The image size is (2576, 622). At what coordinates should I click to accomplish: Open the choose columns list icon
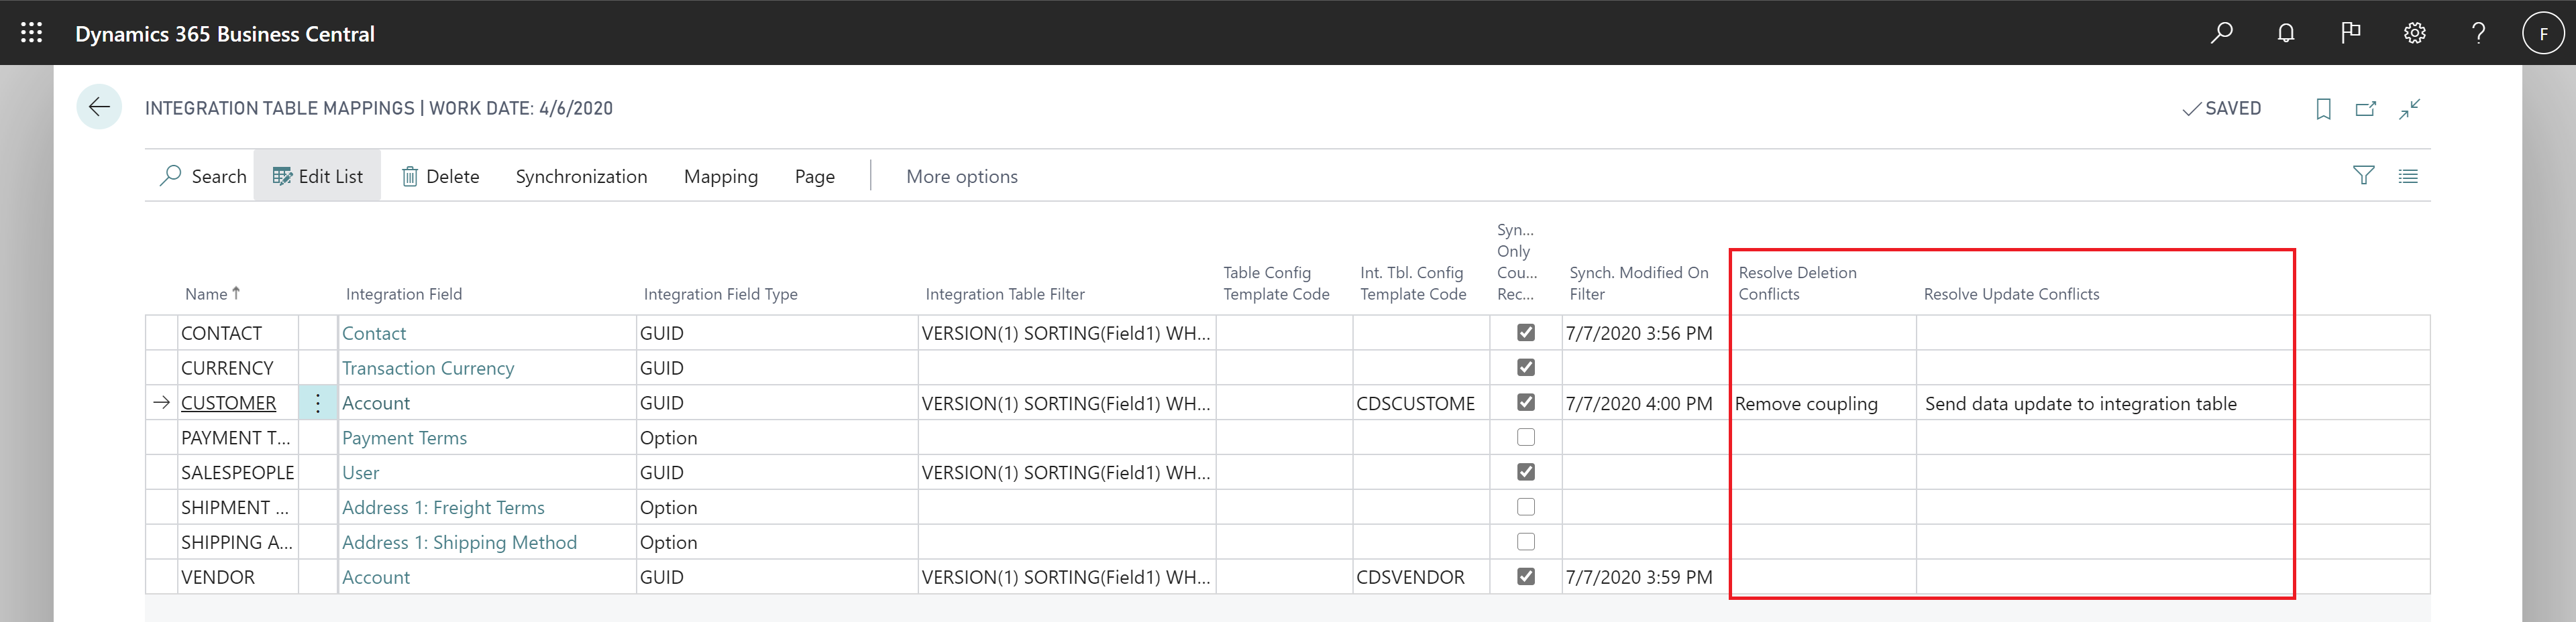[x=2409, y=176]
